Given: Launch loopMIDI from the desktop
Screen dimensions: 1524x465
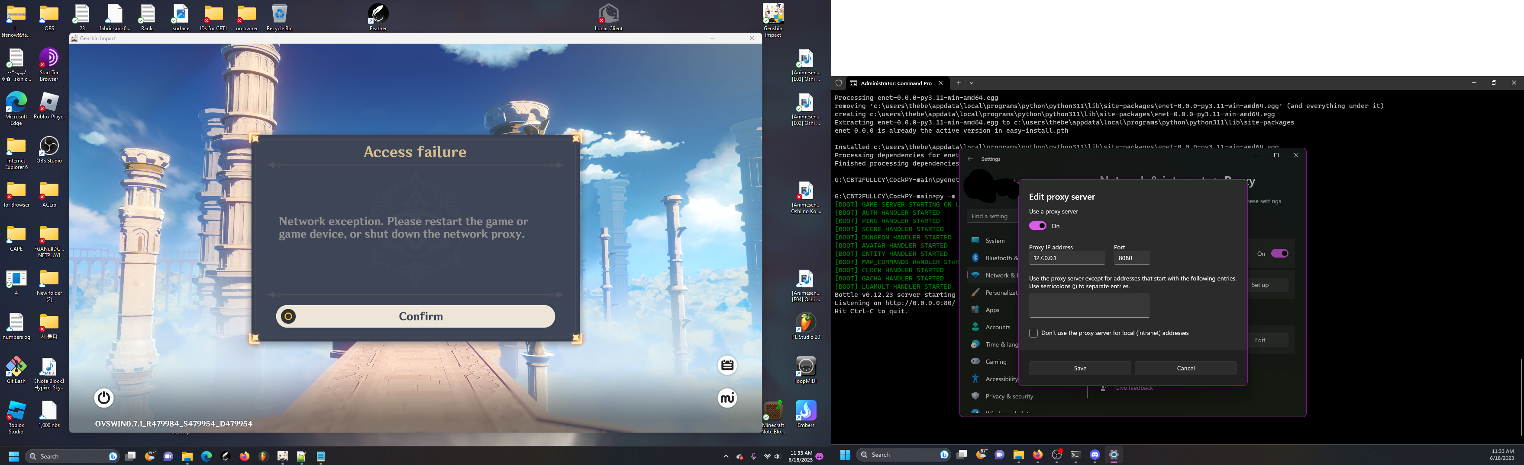Looking at the screenshot, I should coord(806,366).
